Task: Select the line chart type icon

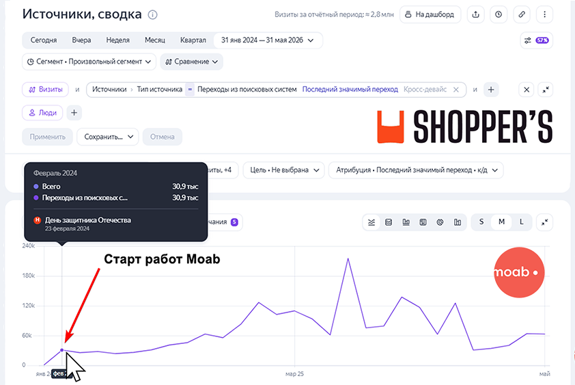Action: pos(371,222)
